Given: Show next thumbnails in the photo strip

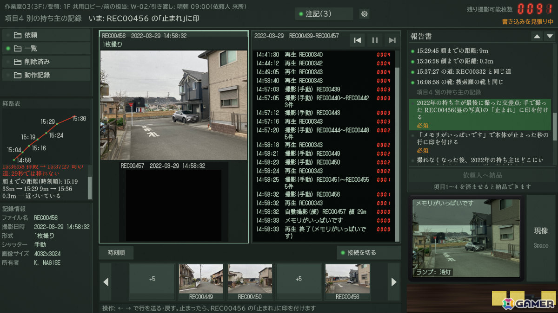Looking at the screenshot, I should pos(394,282).
